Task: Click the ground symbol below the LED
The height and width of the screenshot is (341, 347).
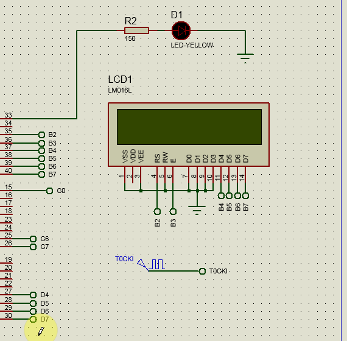Action: (x=245, y=58)
